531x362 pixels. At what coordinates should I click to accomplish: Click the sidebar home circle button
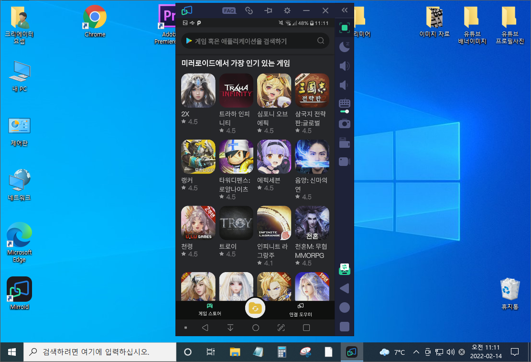(345, 307)
